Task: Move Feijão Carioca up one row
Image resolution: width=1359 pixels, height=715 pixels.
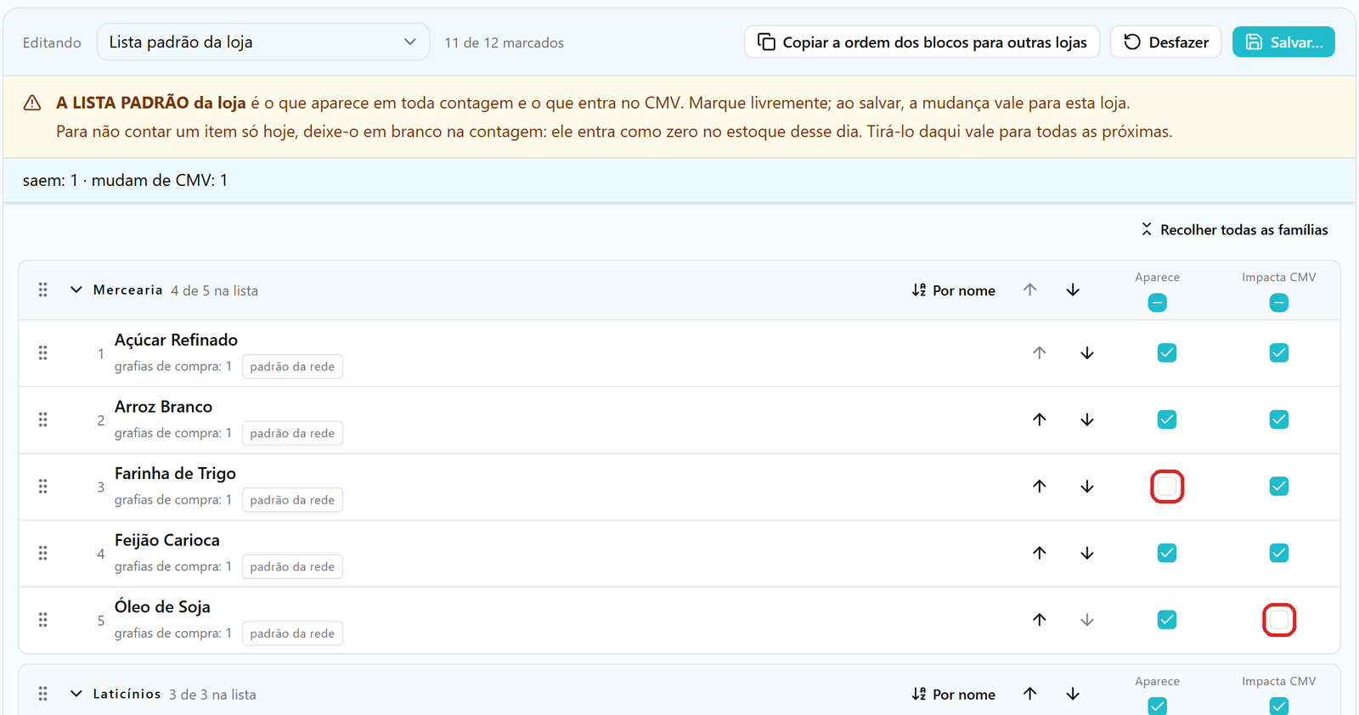Action: click(1040, 553)
